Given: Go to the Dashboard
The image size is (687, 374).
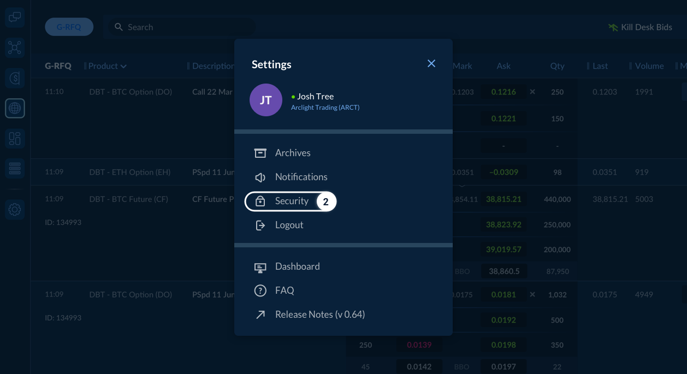Looking at the screenshot, I should coord(297,266).
